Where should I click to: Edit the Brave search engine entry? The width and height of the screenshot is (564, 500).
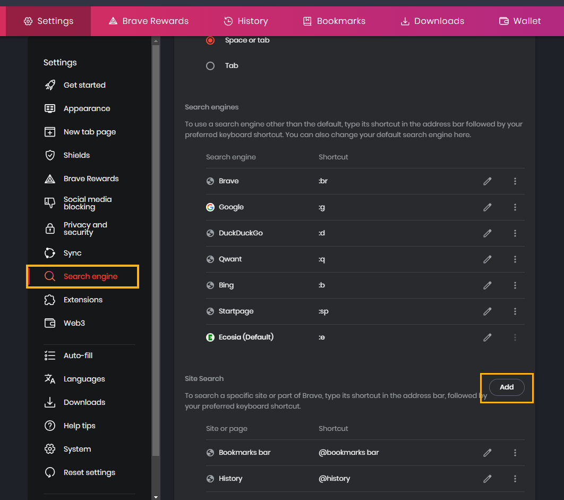click(x=487, y=181)
